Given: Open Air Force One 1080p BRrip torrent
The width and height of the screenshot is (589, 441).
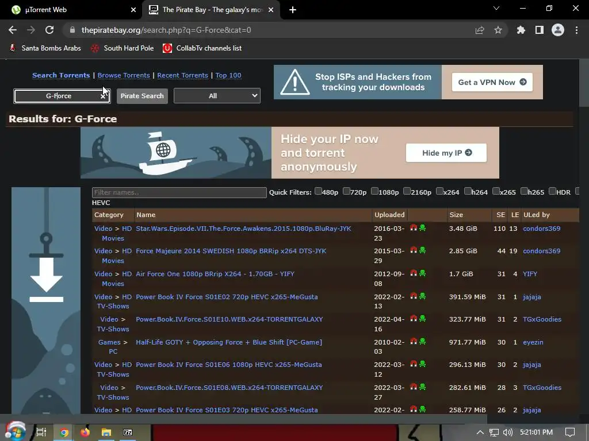Looking at the screenshot, I should point(215,274).
